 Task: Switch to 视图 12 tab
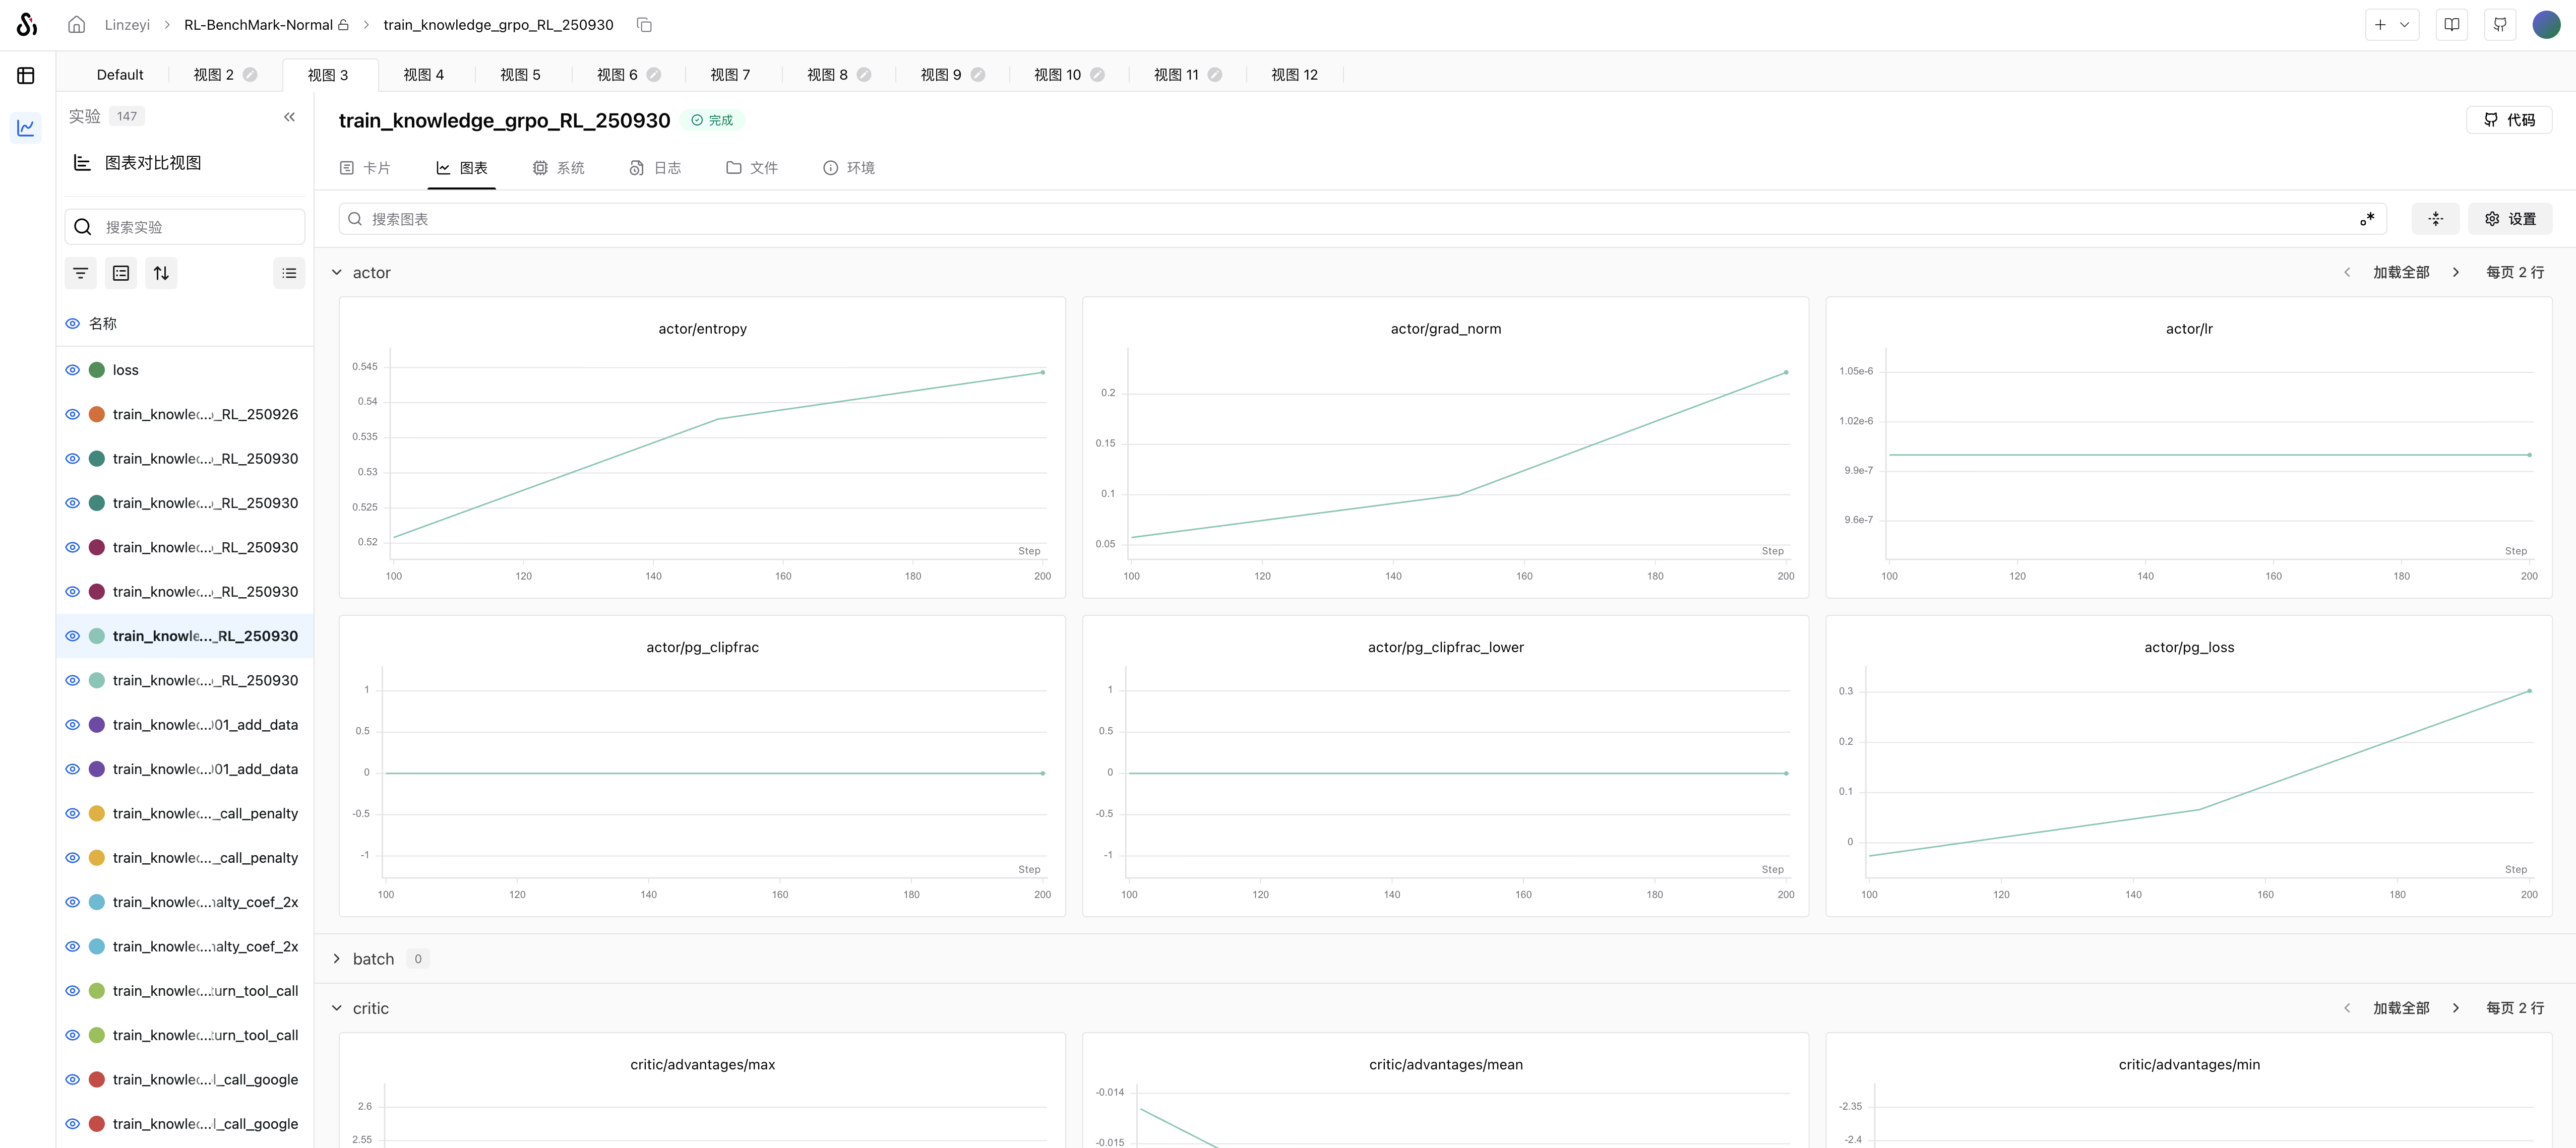(1295, 75)
